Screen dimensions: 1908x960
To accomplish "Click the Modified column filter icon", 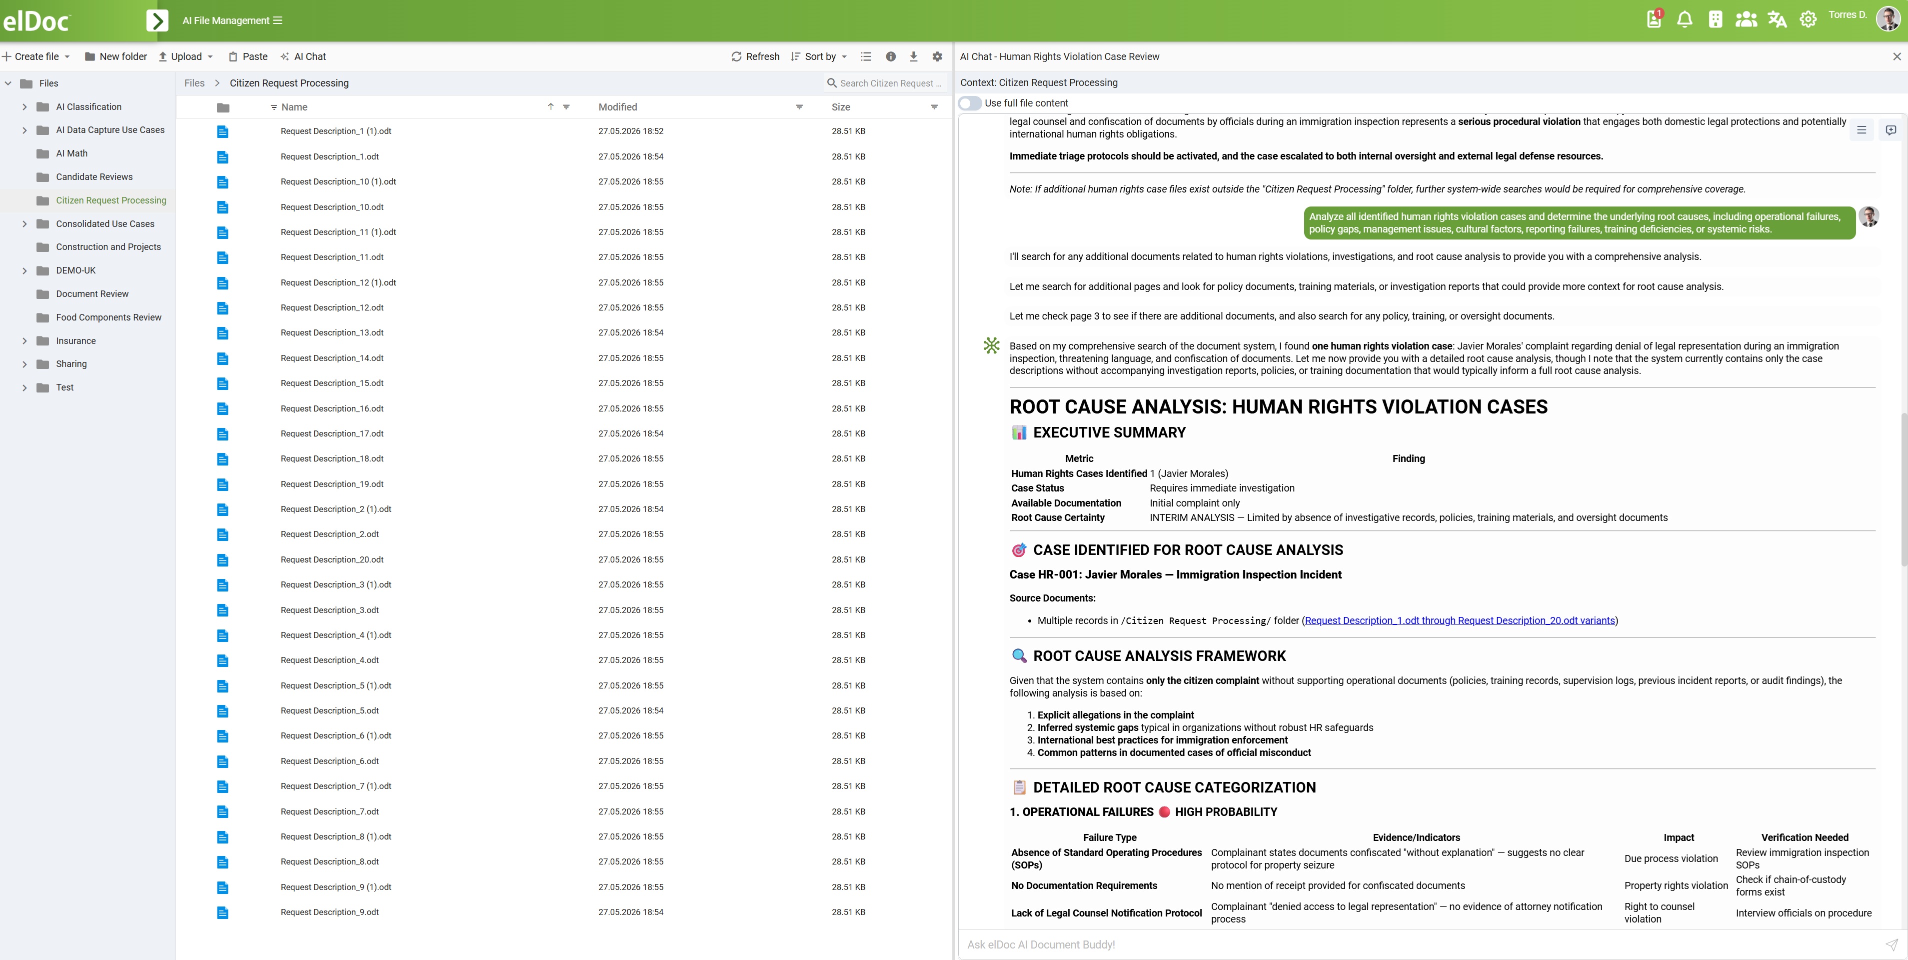I will (799, 106).
